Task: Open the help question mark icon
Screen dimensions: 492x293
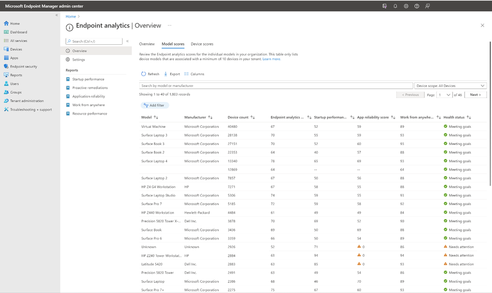Action: coord(417,6)
